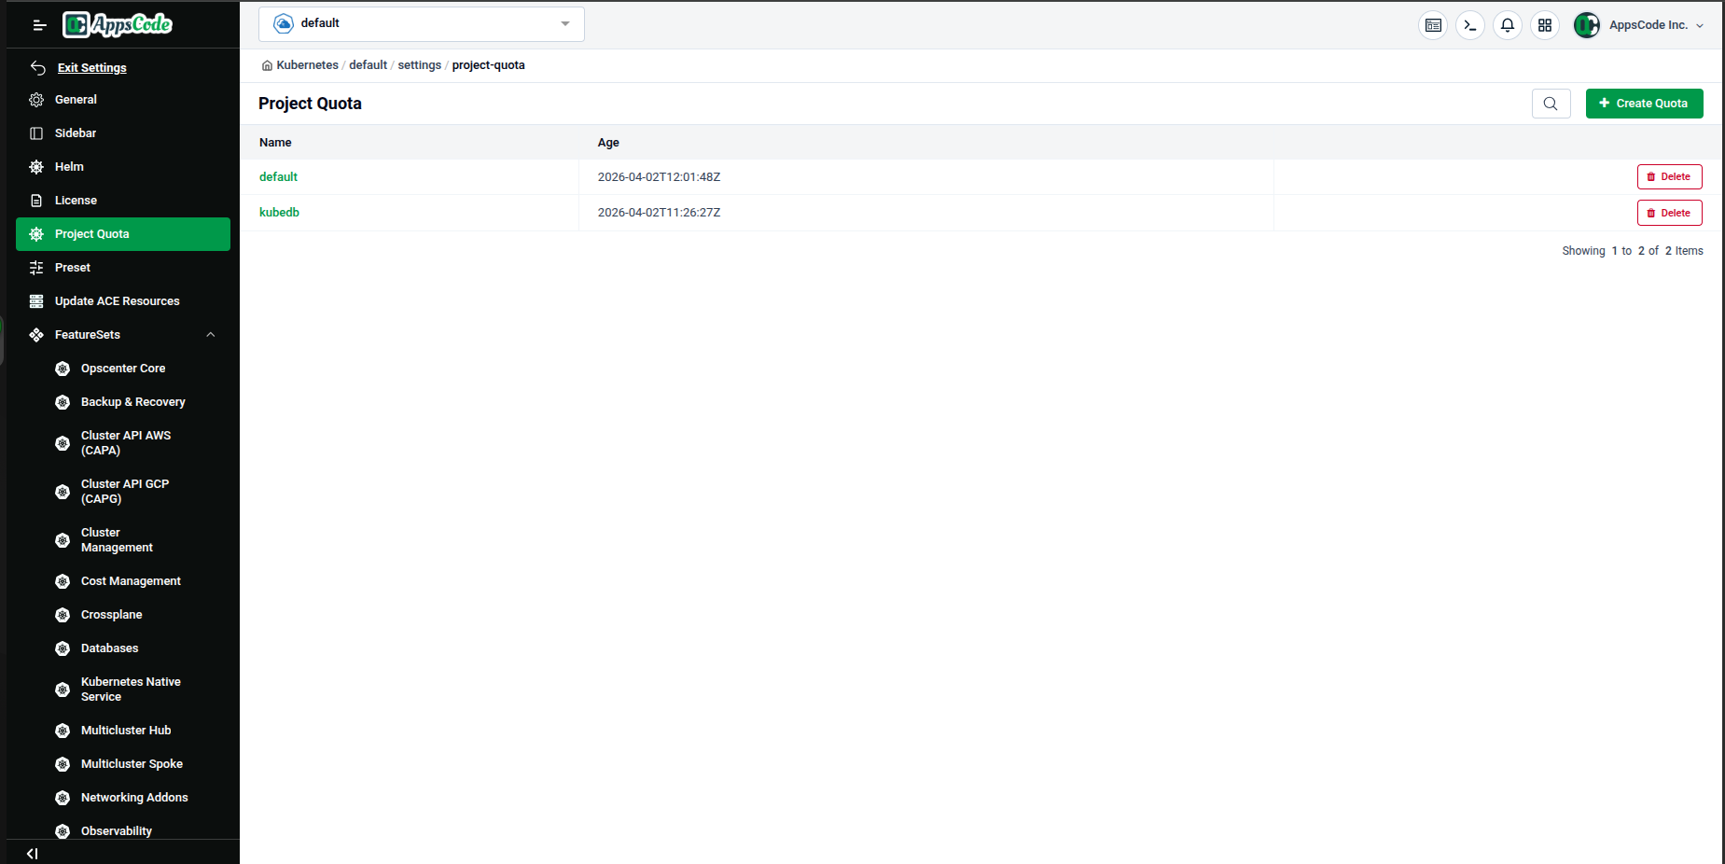Click the settings breadcrumb link
The image size is (1725, 864).
pyautogui.click(x=419, y=64)
